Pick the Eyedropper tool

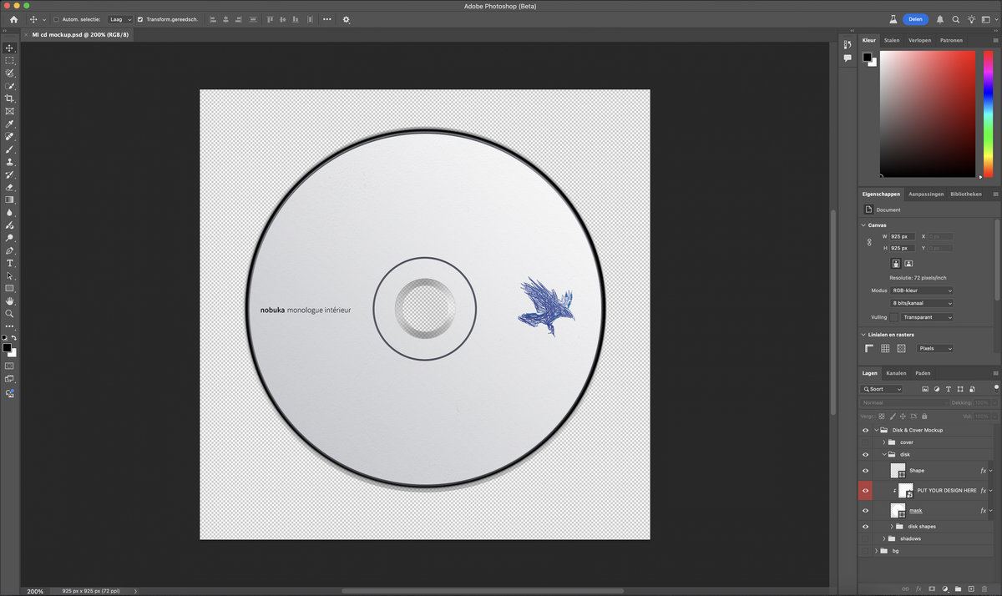click(x=10, y=124)
